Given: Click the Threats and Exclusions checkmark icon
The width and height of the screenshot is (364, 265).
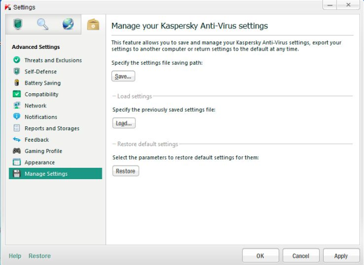Looking at the screenshot, I should coord(16,60).
